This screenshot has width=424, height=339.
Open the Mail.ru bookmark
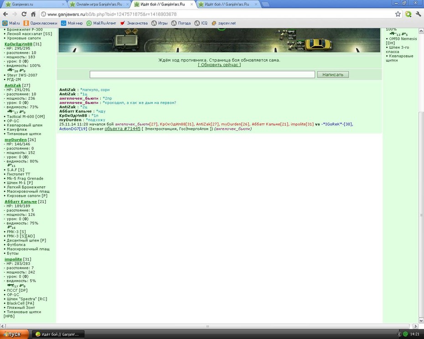coord(11,23)
